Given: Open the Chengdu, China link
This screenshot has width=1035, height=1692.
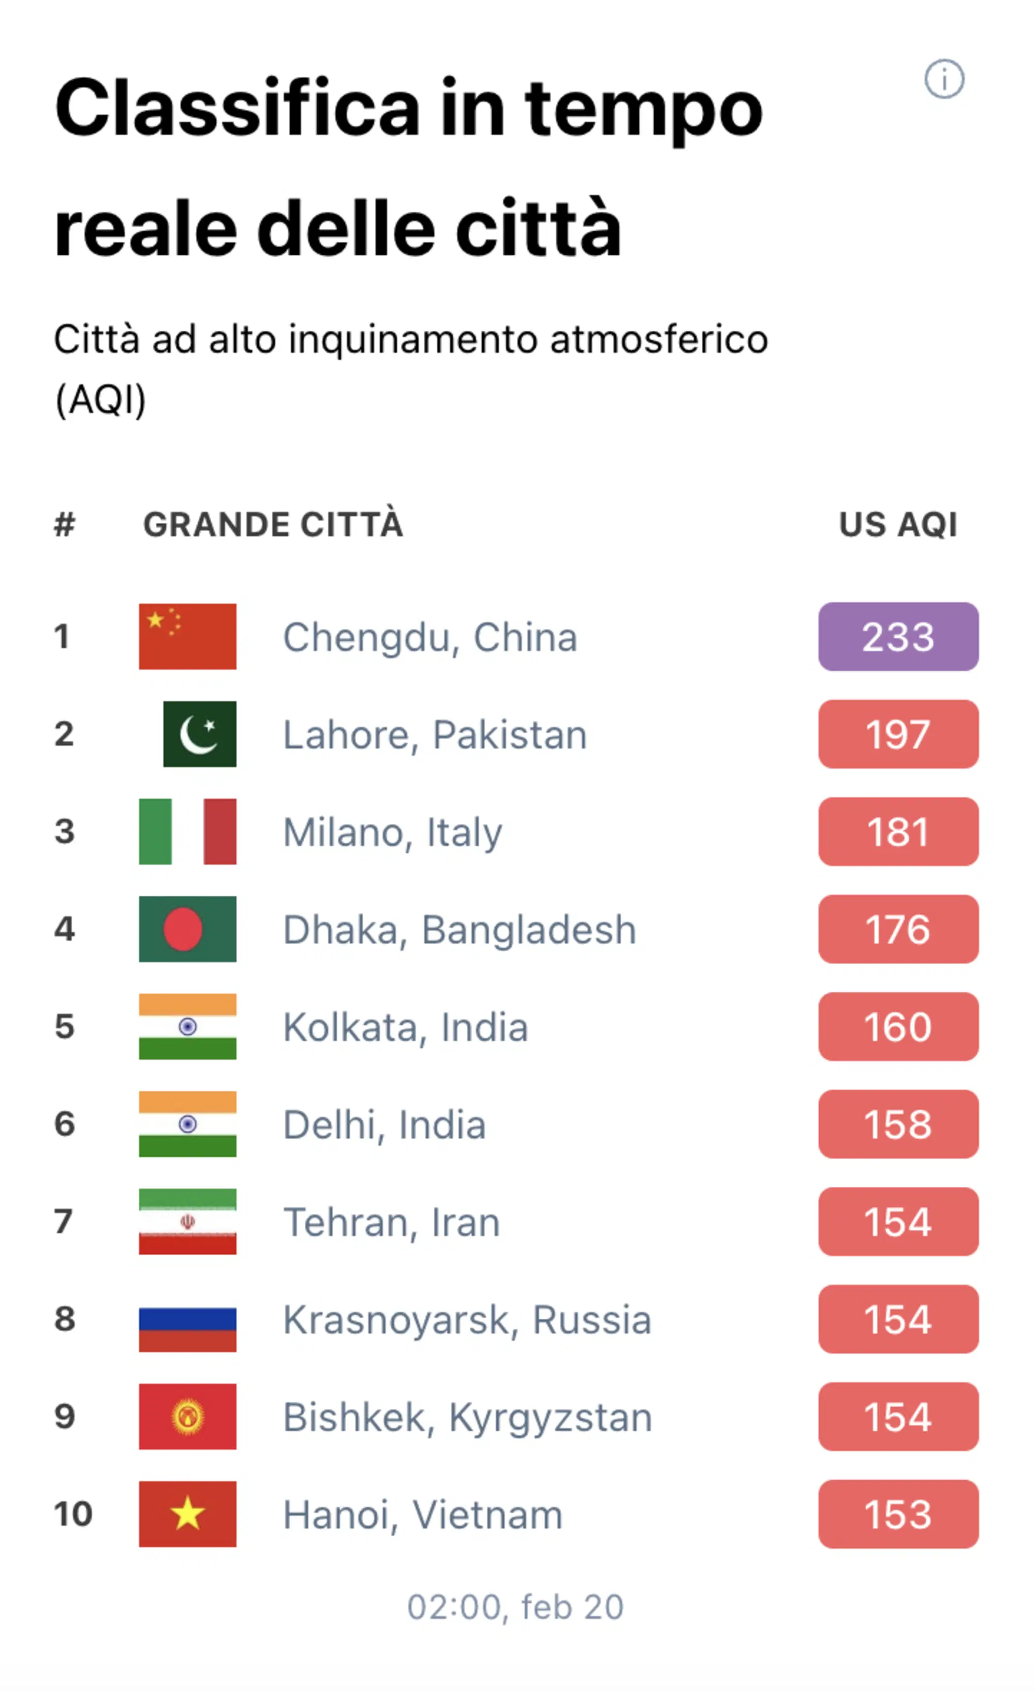Looking at the screenshot, I should pyautogui.click(x=430, y=637).
